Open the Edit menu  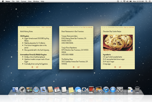coord(18,1)
